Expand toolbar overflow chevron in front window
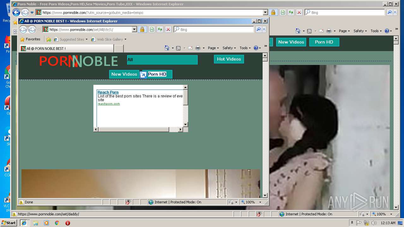This screenshot has width=404, height=227. point(265,46)
